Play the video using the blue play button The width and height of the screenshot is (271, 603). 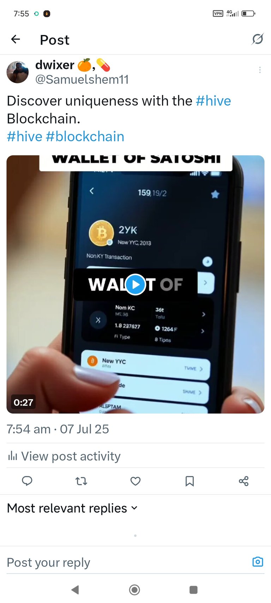(x=135, y=284)
